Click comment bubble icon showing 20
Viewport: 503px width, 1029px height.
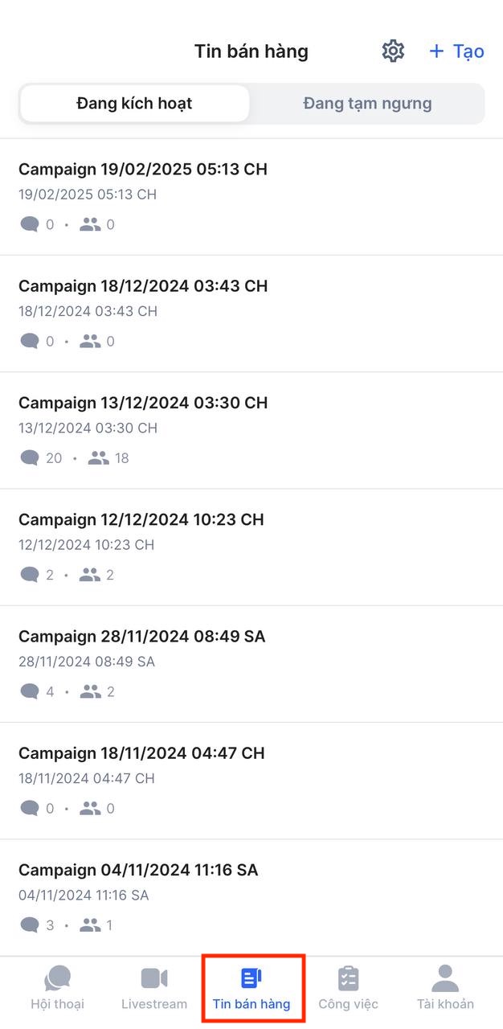(x=30, y=458)
